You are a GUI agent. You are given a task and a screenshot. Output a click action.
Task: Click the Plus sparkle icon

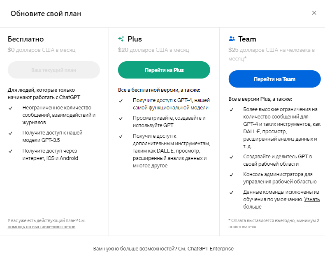tap(121, 39)
